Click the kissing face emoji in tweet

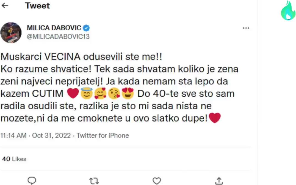pos(114,94)
